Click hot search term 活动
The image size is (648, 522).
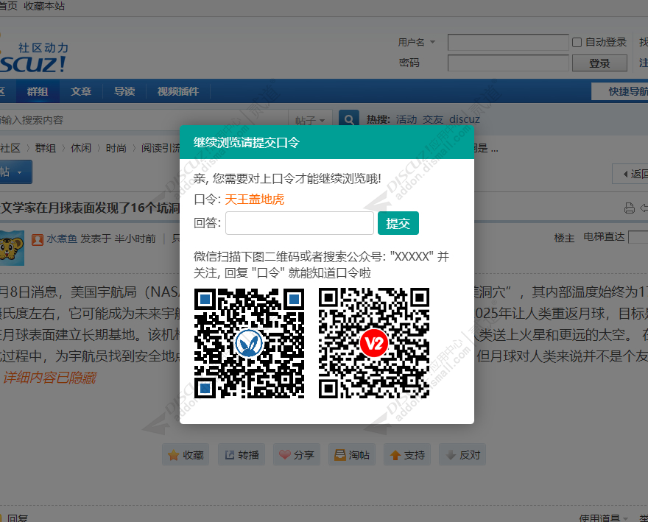pyautogui.click(x=406, y=119)
